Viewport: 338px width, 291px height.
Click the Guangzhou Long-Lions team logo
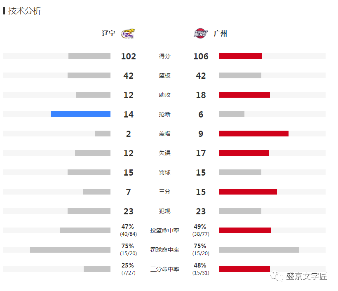pos(201,33)
